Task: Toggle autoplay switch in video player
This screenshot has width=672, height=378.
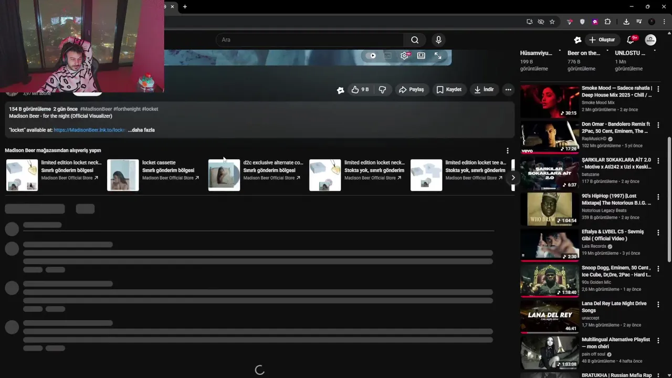Action: click(x=372, y=56)
